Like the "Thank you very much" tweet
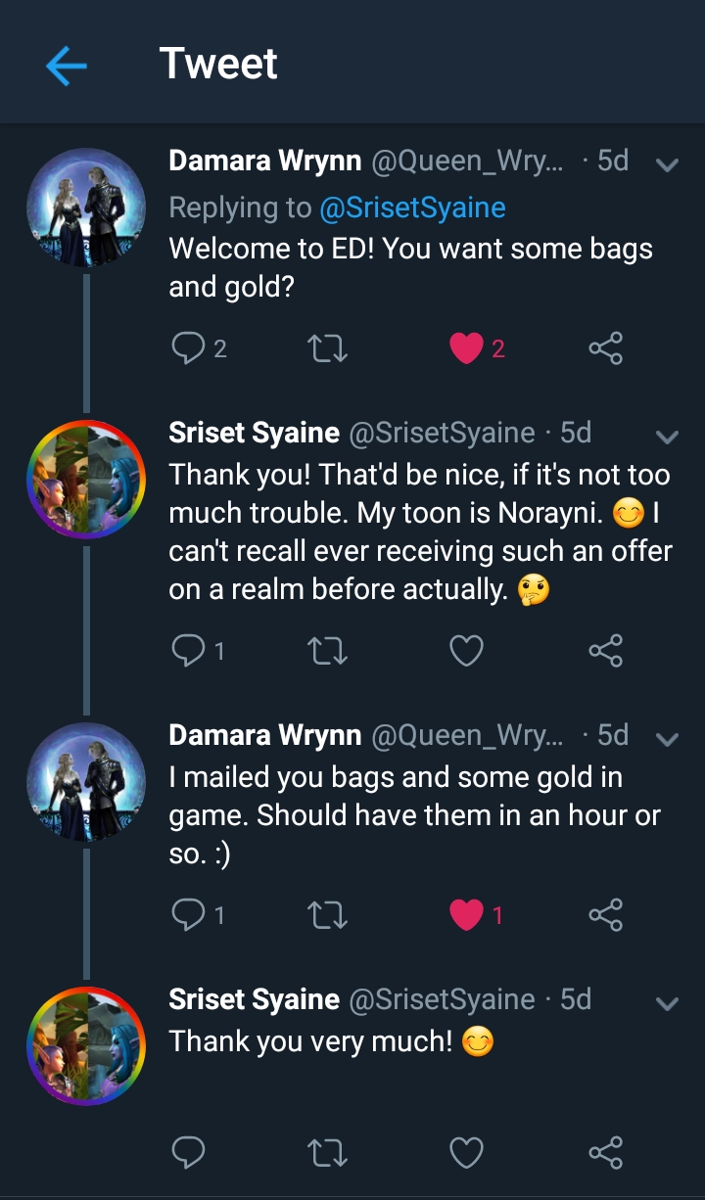Viewport: 705px width, 1200px height. tap(466, 1152)
